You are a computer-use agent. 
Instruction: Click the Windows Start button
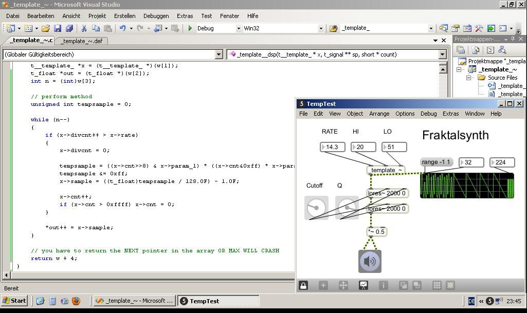pyautogui.click(x=14, y=301)
